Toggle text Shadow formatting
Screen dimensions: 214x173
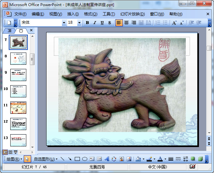tap(109, 23)
